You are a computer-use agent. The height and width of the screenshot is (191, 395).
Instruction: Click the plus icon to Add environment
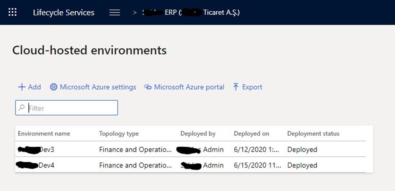[x=22, y=87]
